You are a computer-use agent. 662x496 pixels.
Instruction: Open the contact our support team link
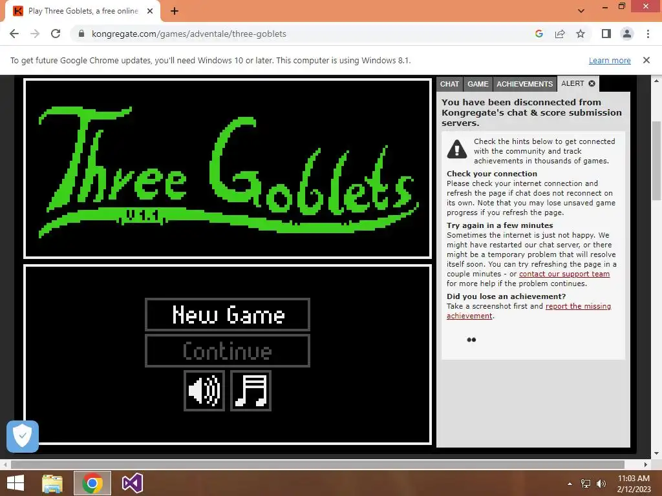[564, 274]
